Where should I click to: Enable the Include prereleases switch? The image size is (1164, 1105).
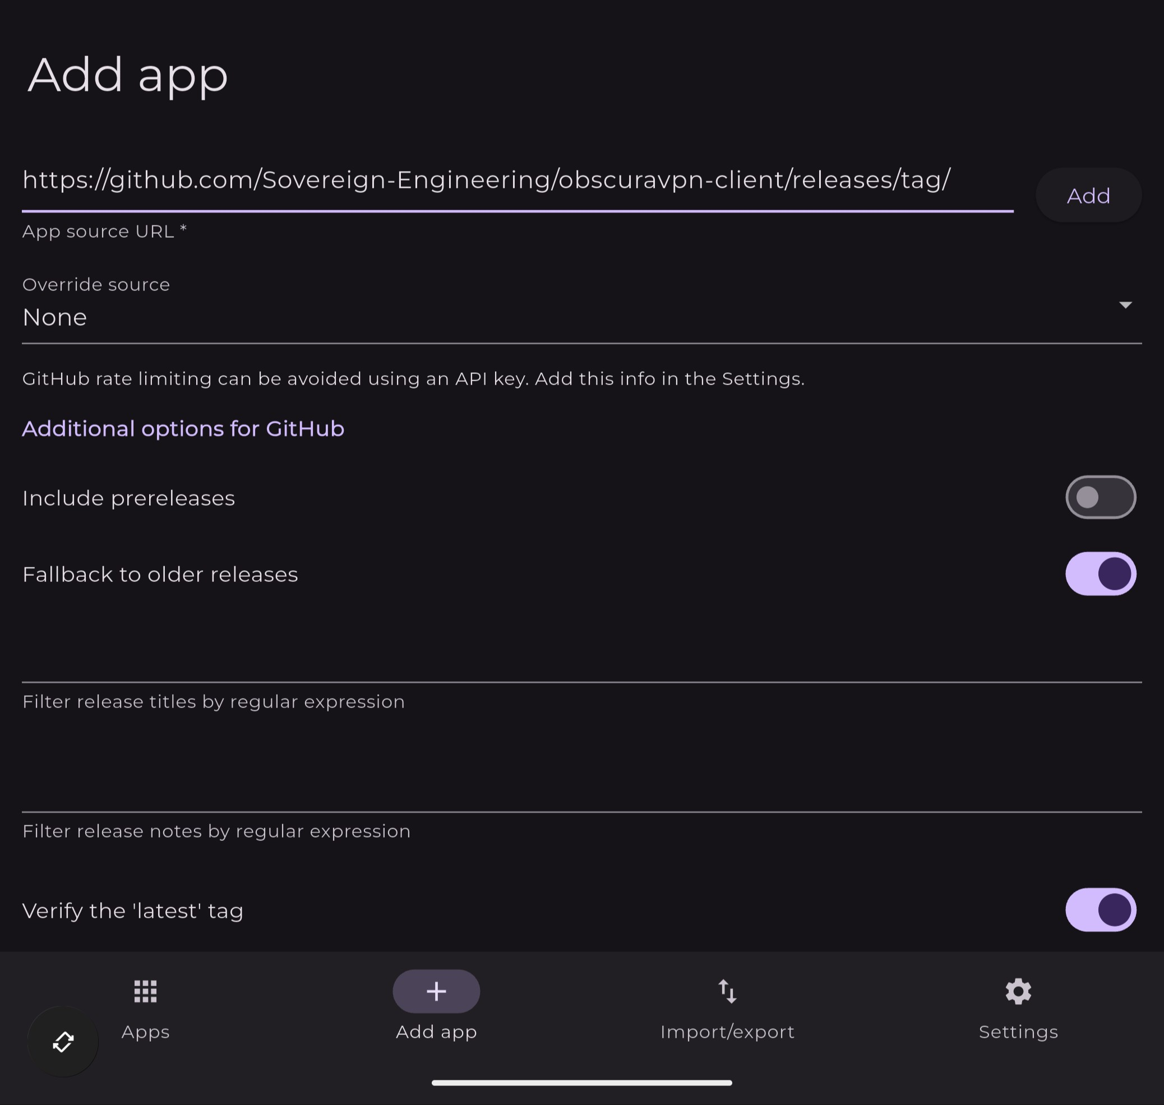pyautogui.click(x=1101, y=497)
